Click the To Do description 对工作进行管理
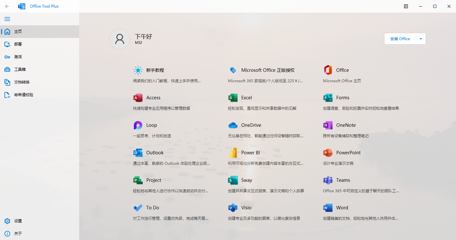This screenshot has height=240, width=456. coord(171,218)
